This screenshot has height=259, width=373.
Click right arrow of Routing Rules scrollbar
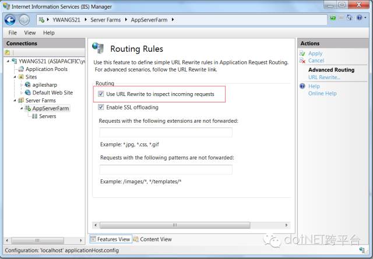[x=286, y=225]
